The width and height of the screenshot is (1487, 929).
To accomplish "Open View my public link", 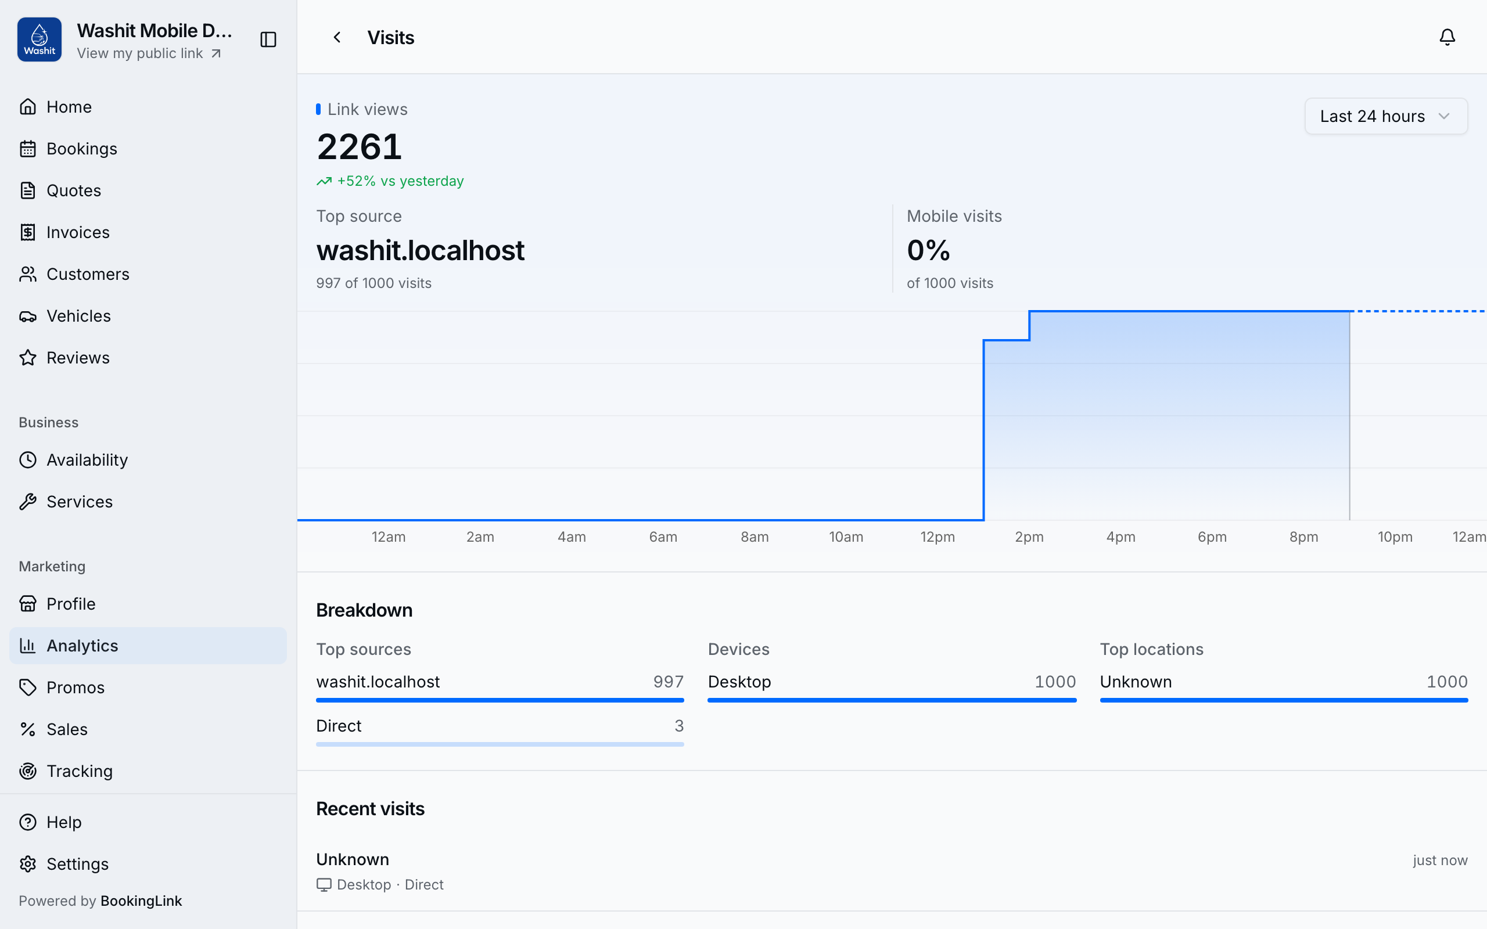I will click(x=149, y=53).
